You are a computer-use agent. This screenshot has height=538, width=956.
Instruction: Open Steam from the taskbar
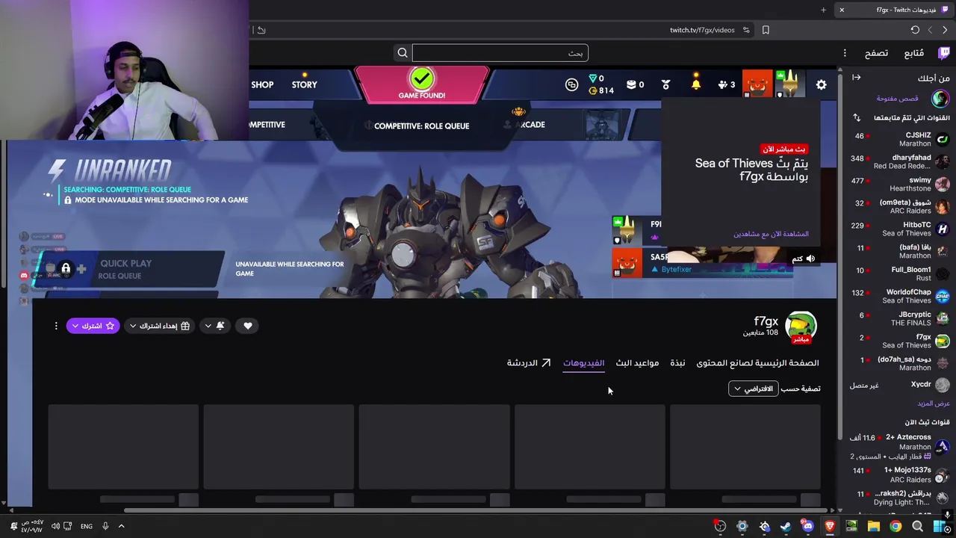coord(786,526)
